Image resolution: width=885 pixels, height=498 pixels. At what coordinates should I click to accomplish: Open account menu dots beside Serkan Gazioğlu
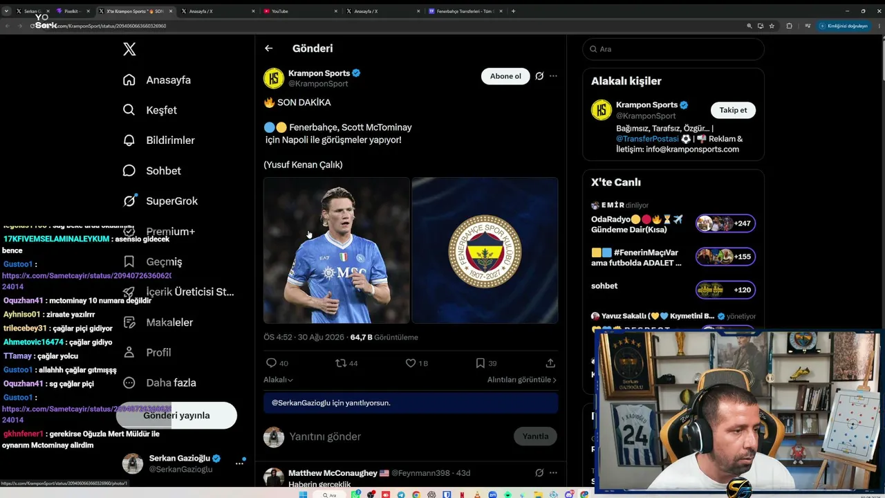click(240, 463)
